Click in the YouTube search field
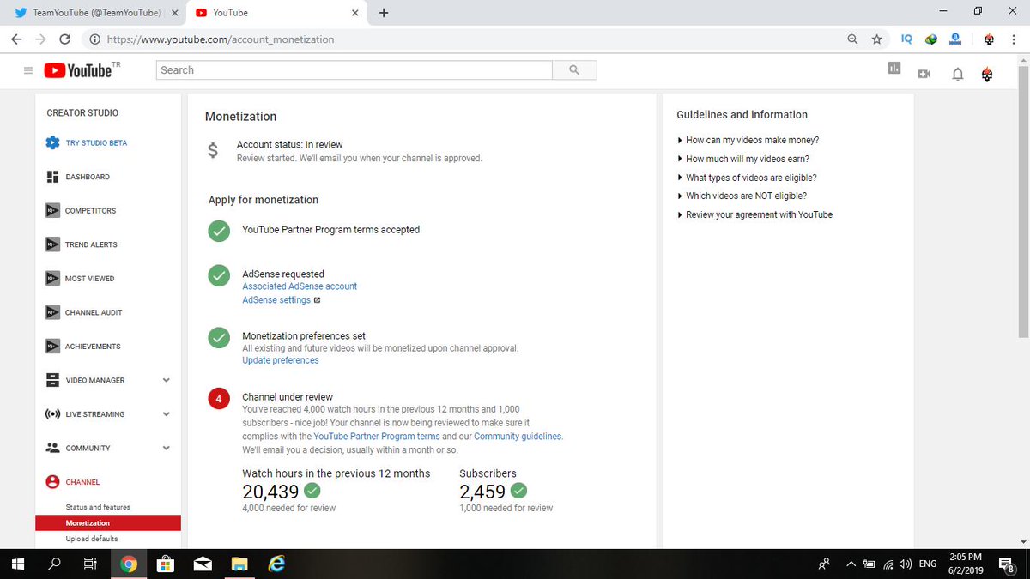1030x579 pixels. click(354, 70)
